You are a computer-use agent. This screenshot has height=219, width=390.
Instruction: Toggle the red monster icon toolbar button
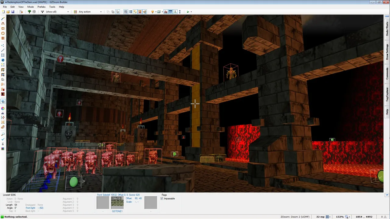point(165,12)
